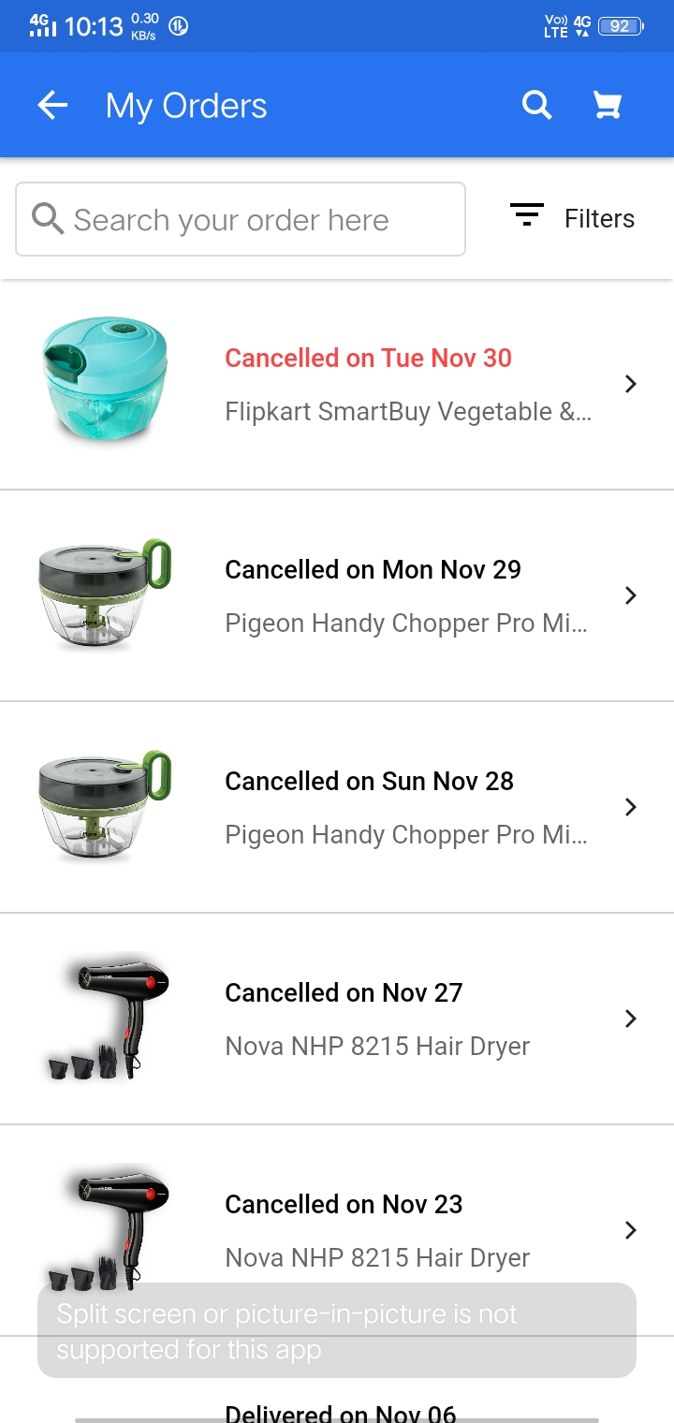
Task: Focus the "Search your order here" field
Action: pos(253,220)
